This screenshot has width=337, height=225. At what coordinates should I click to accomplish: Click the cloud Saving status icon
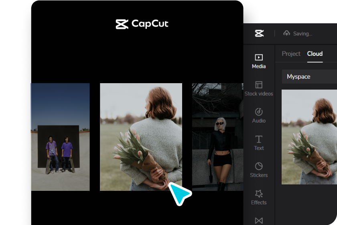tap(286, 33)
